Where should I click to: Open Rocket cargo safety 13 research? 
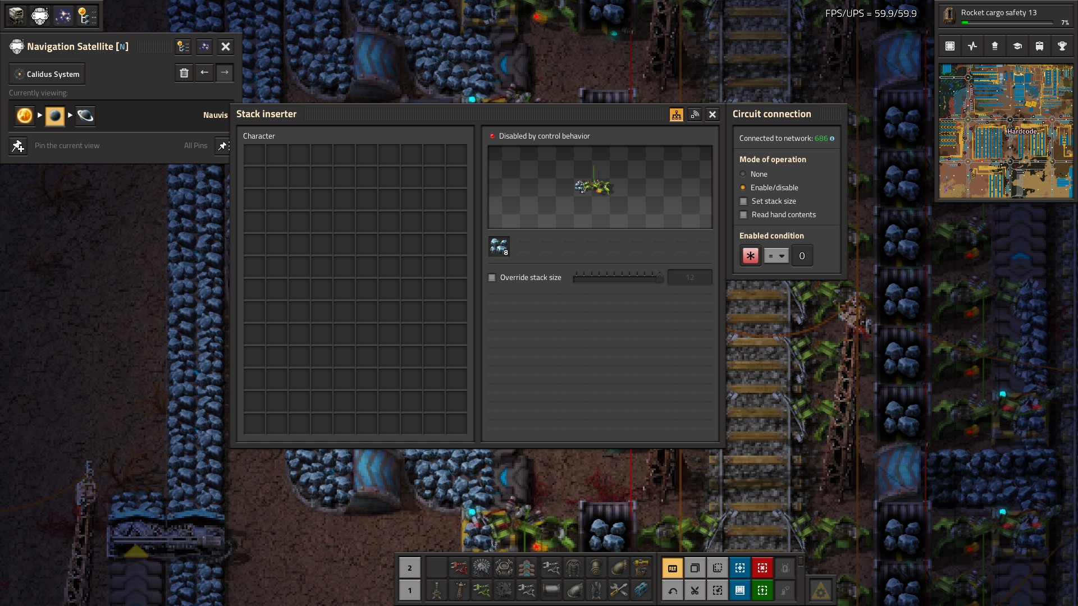[x=1006, y=15]
